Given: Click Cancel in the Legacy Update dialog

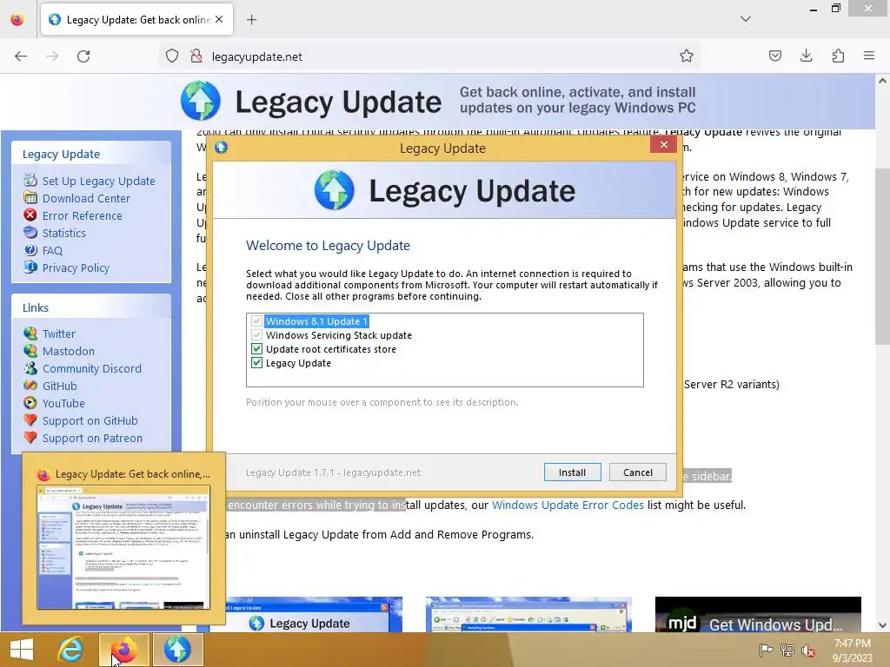Looking at the screenshot, I should click(637, 472).
